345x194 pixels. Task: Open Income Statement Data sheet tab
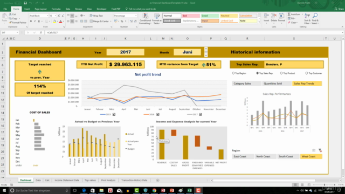[x=67, y=181]
